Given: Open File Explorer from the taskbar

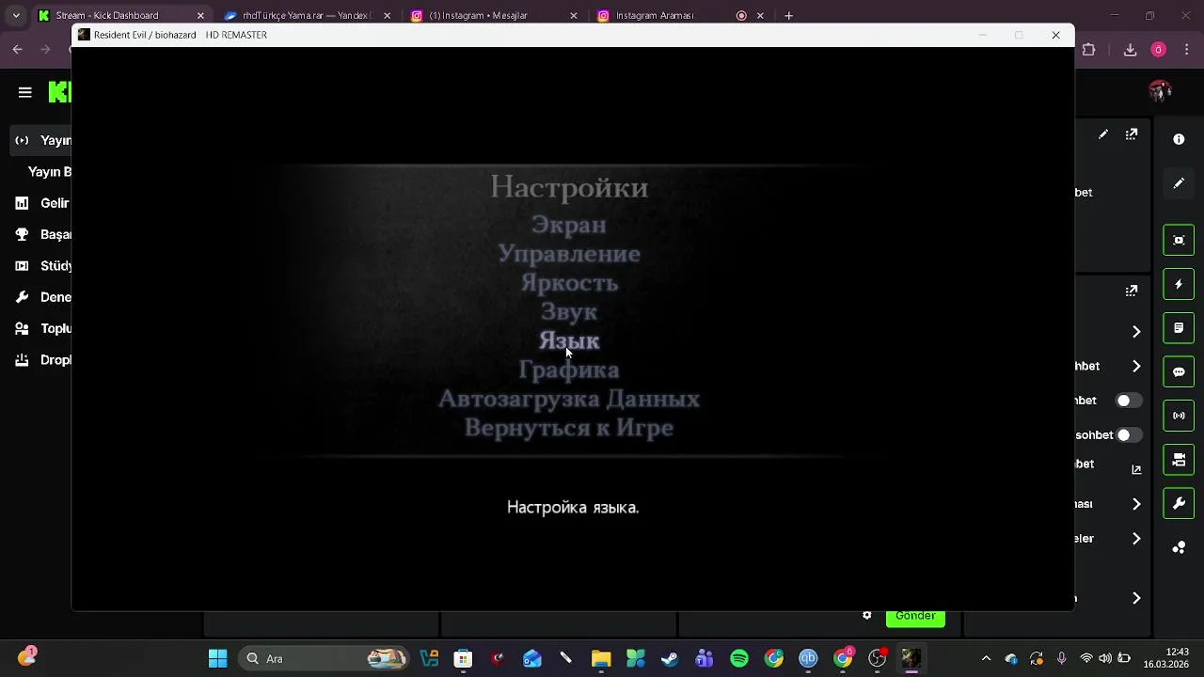Looking at the screenshot, I should point(601,658).
